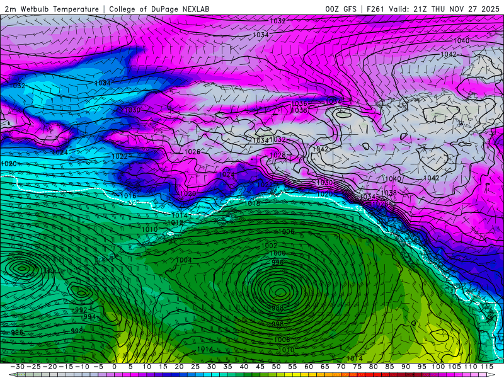Click the closed low center east of 988

(280, 292)
